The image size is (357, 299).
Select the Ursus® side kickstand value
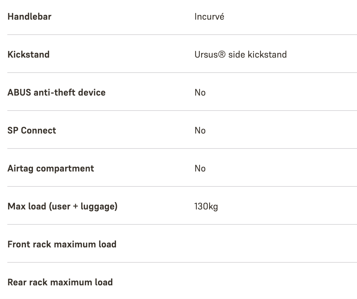click(240, 55)
